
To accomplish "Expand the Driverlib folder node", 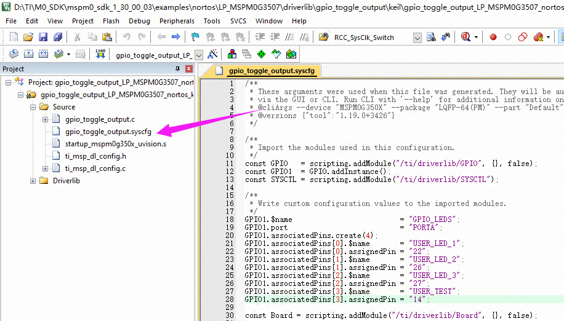I will [33, 181].
